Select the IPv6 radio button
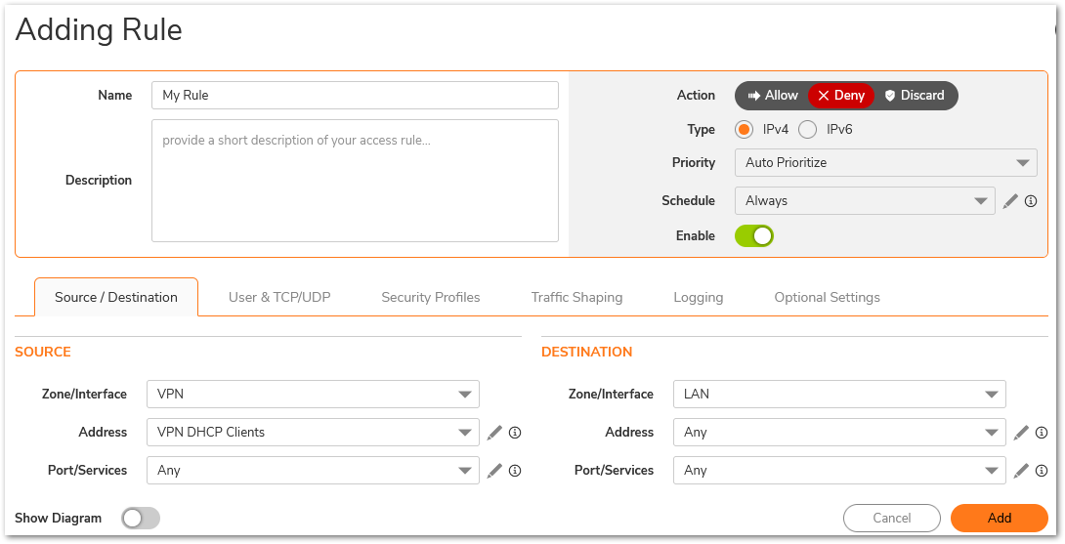This screenshot has height=544, width=1065. 808,130
